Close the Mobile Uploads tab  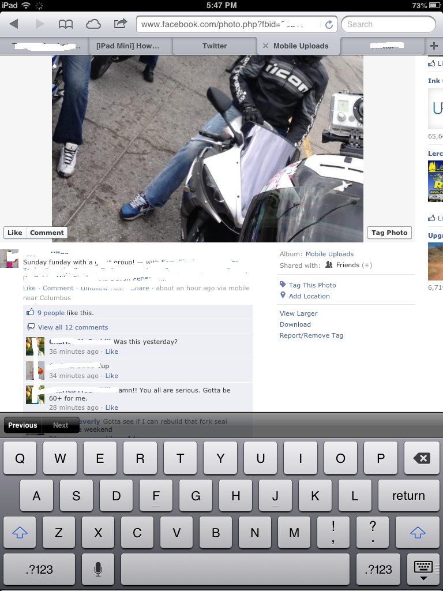tap(265, 46)
